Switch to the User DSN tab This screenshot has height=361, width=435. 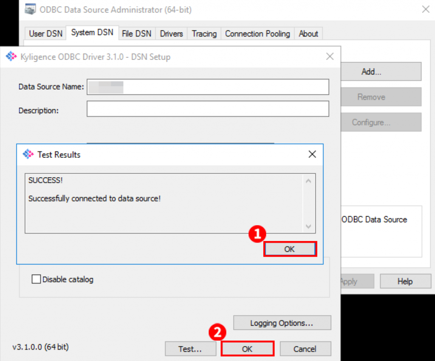pos(45,34)
